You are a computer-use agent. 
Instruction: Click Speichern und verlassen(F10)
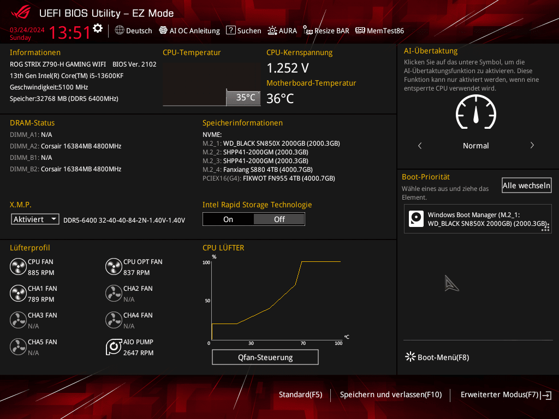click(391, 394)
